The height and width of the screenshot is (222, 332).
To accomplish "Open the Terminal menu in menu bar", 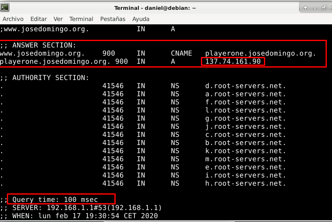I will pyautogui.click(x=81, y=19).
